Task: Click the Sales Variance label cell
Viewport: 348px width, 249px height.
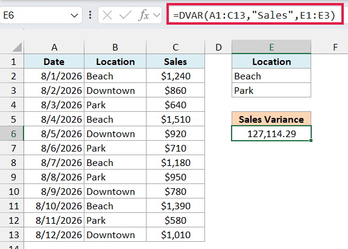Action: [x=271, y=119]
